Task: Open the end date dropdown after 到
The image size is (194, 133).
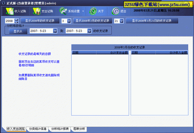Action: 89,31
